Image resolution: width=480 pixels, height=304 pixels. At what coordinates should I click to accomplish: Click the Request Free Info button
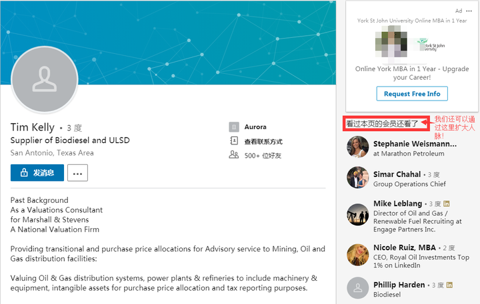click(x=412, y=94)
